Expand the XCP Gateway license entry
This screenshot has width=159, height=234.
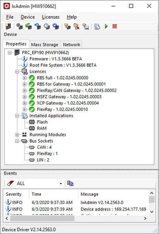click(x=24, y=103)
